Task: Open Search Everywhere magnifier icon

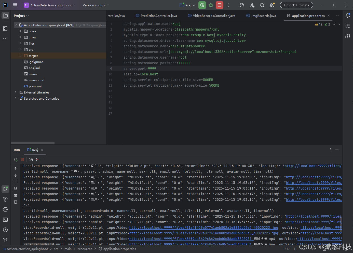Action: 262,5
